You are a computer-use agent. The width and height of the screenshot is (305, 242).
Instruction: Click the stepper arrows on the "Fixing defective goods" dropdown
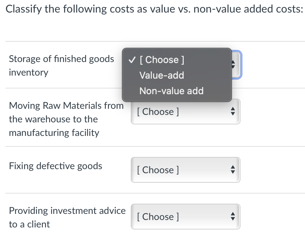(233, 170)
